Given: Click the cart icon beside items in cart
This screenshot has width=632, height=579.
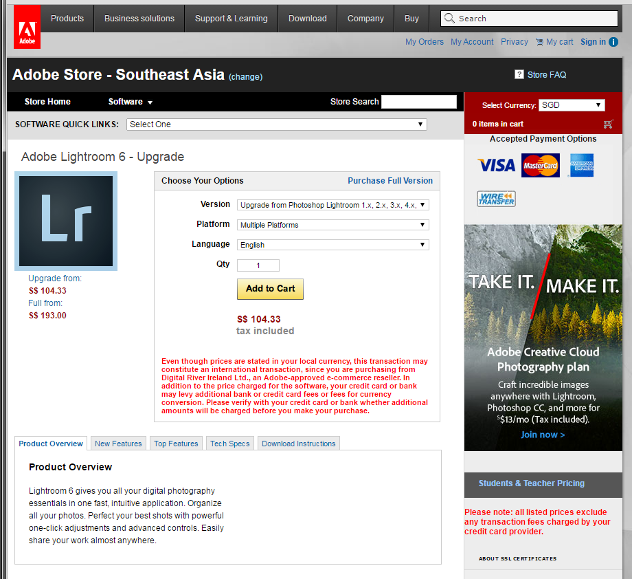Looking at the screenshot, I should pos(608,124).
